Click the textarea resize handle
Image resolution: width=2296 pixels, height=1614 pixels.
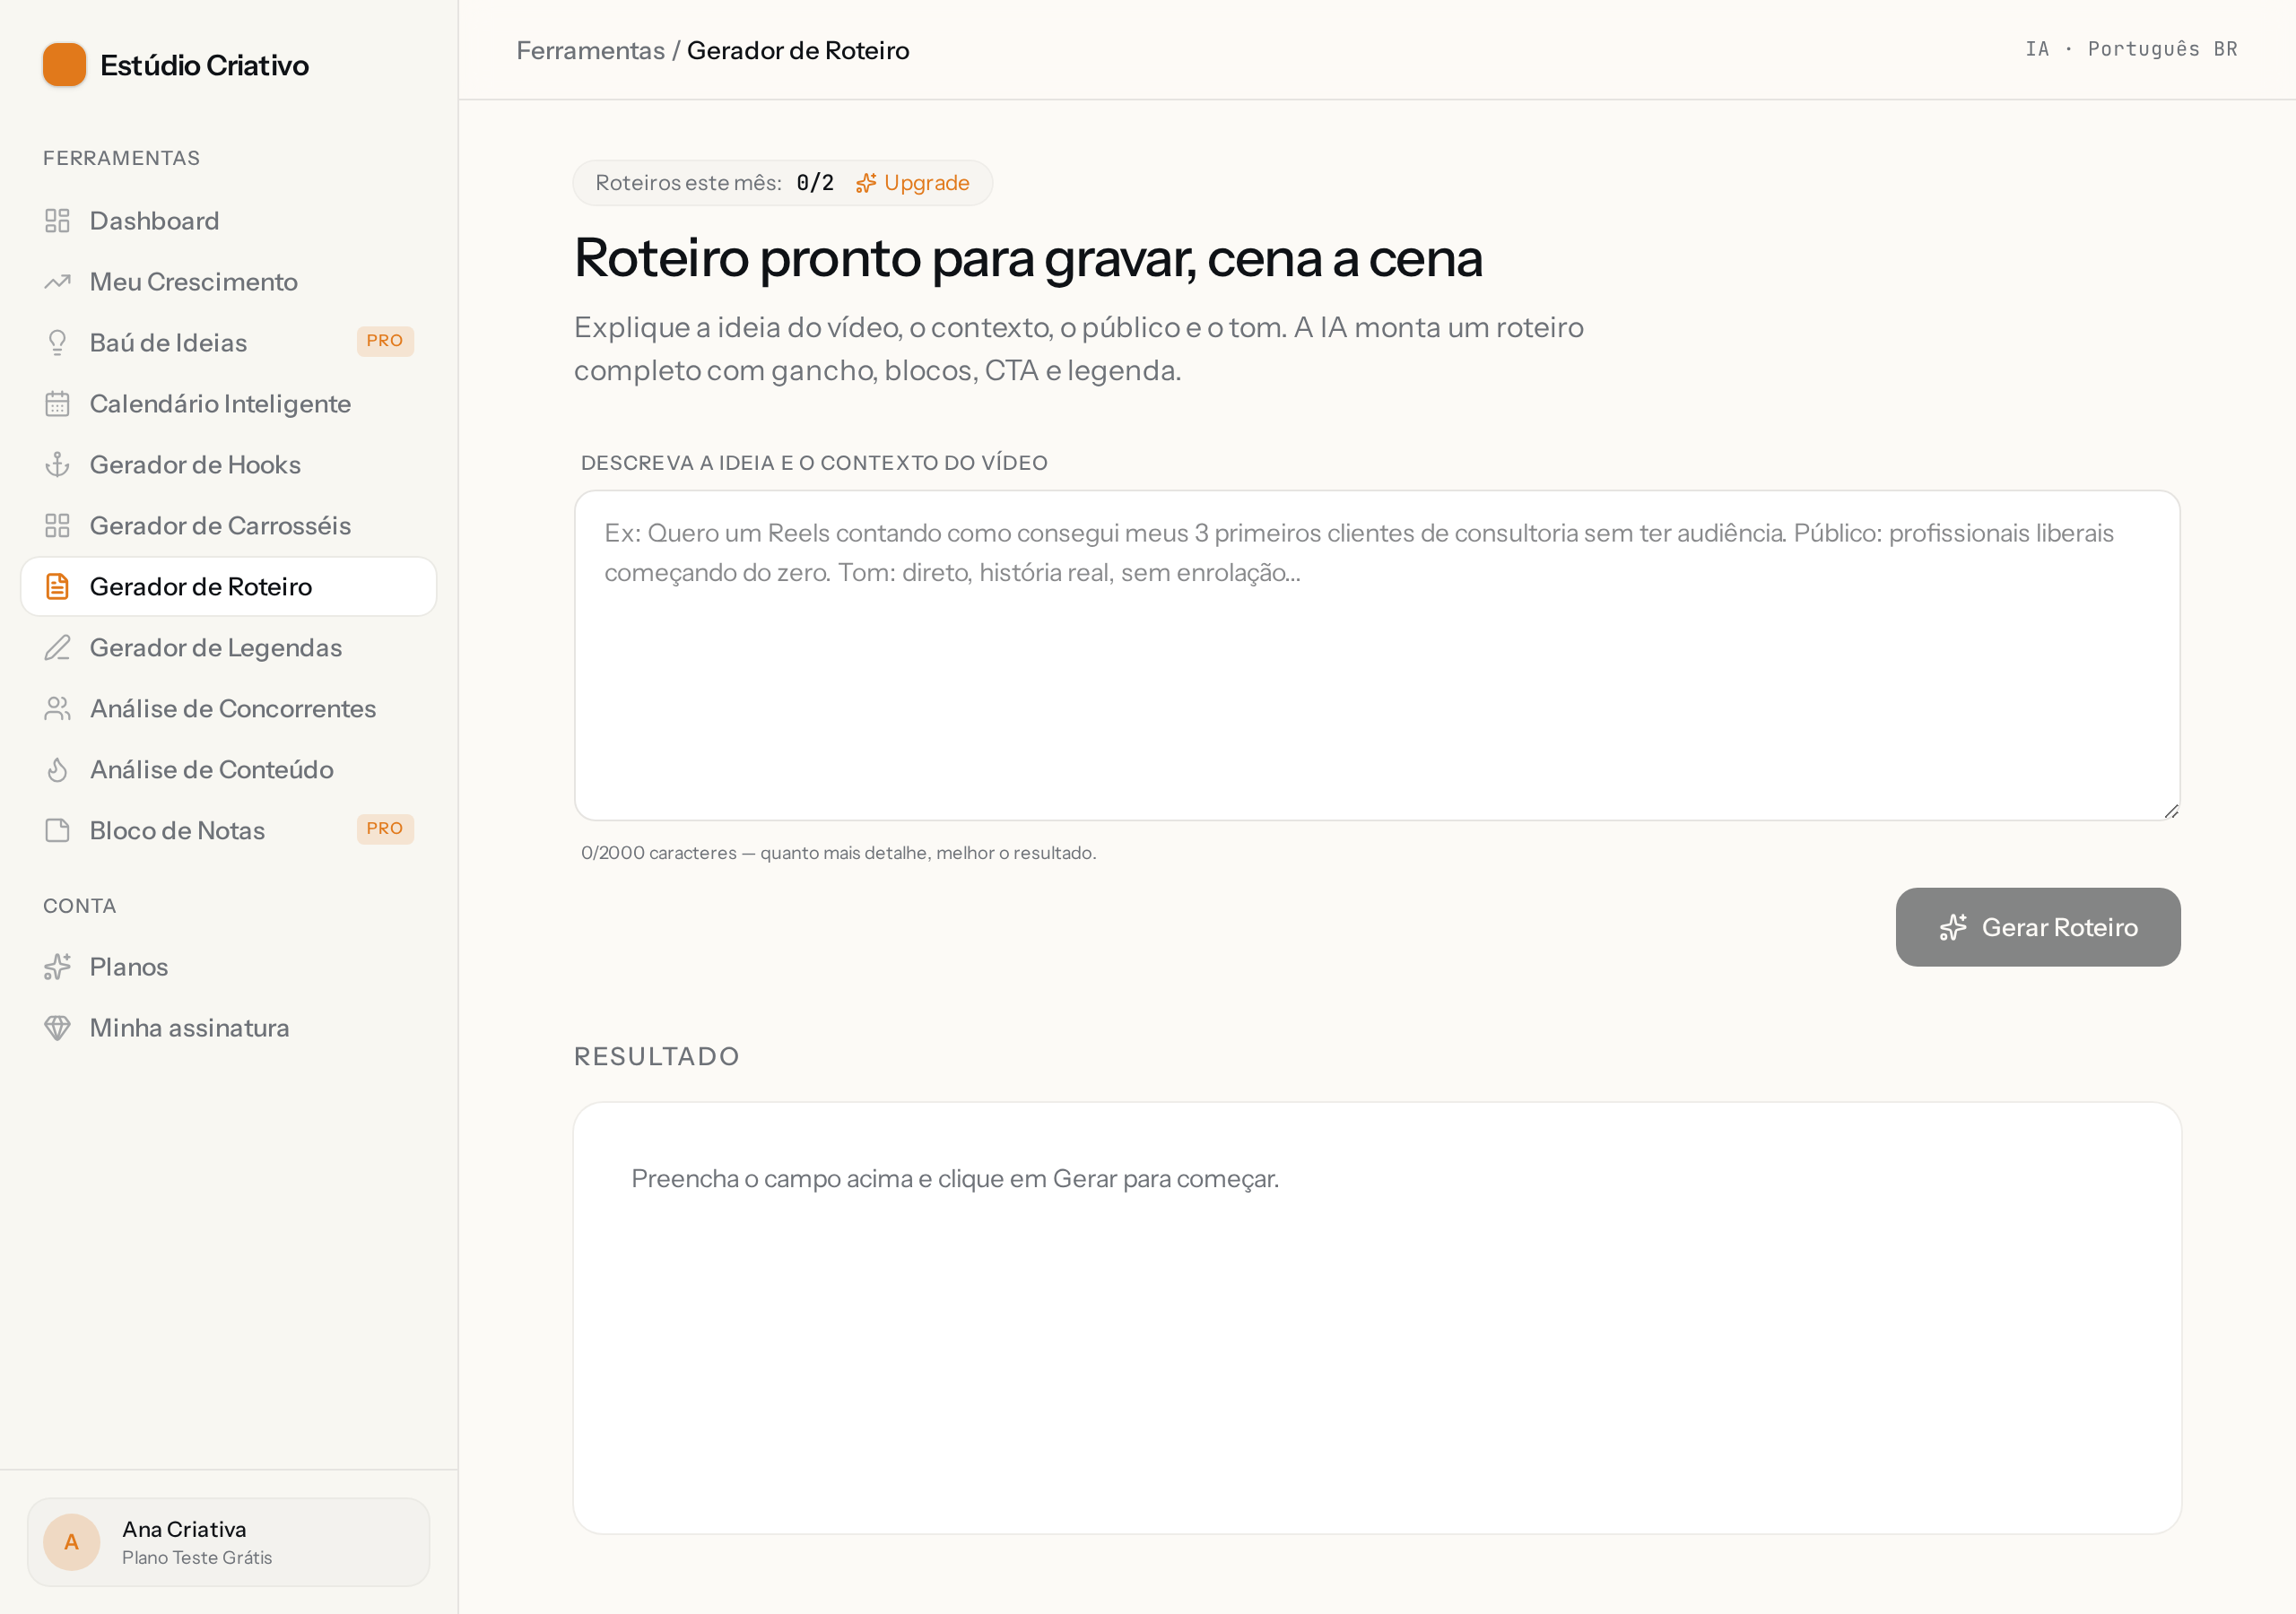click(x=2171, y=811)
